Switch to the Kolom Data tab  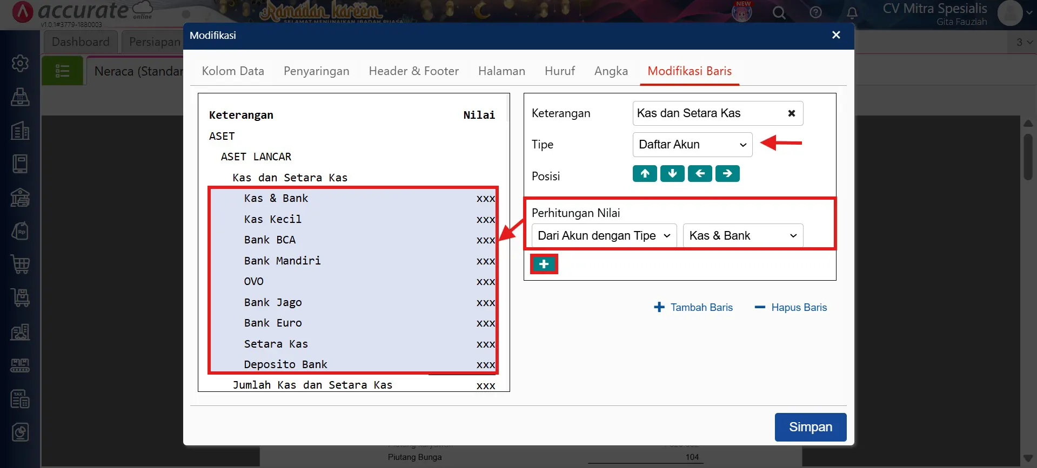233,71
